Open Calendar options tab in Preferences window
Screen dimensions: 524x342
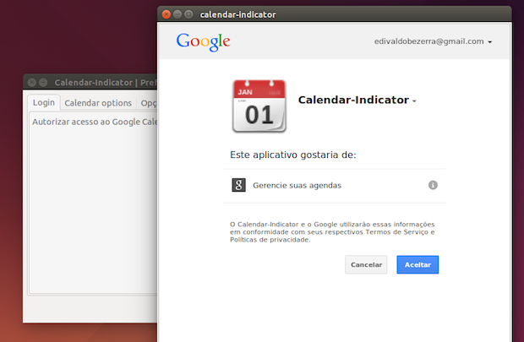(x=98, y=103)
